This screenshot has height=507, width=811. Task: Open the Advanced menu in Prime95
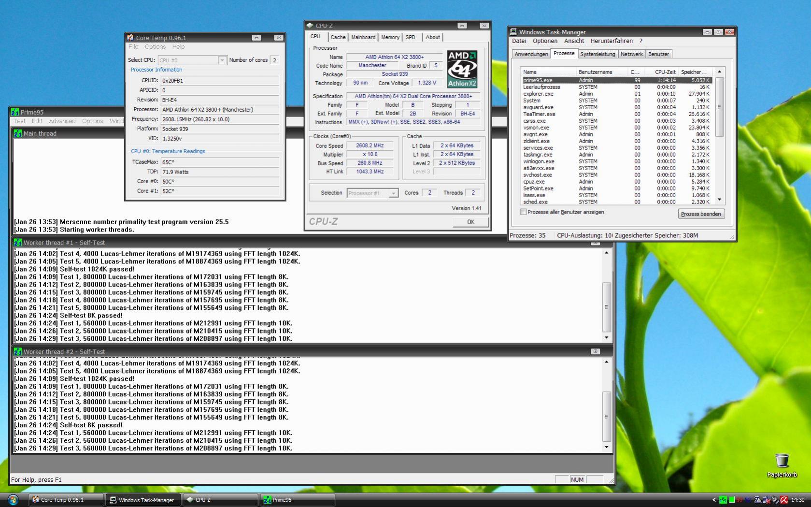click(x=62, y=121)
